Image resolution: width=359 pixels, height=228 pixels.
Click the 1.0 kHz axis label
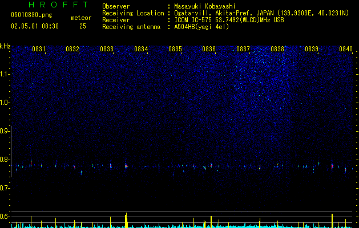pyautogui.click(x=5, y=103)
